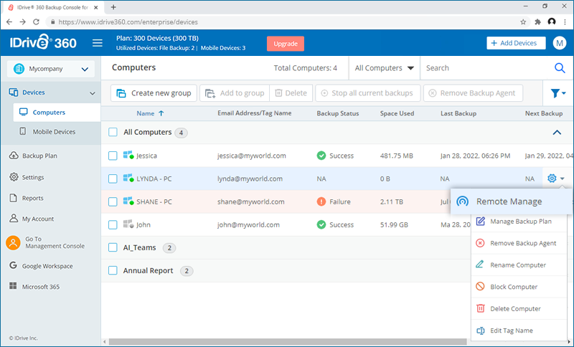574x347 pixels.
Task: Click the Microsoft 365 grid icon
Action: [x=13, y=286]
